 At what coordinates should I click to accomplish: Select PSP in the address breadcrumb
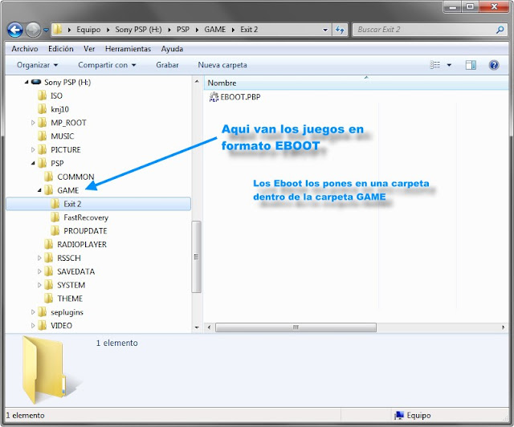(x=183, y=30)
